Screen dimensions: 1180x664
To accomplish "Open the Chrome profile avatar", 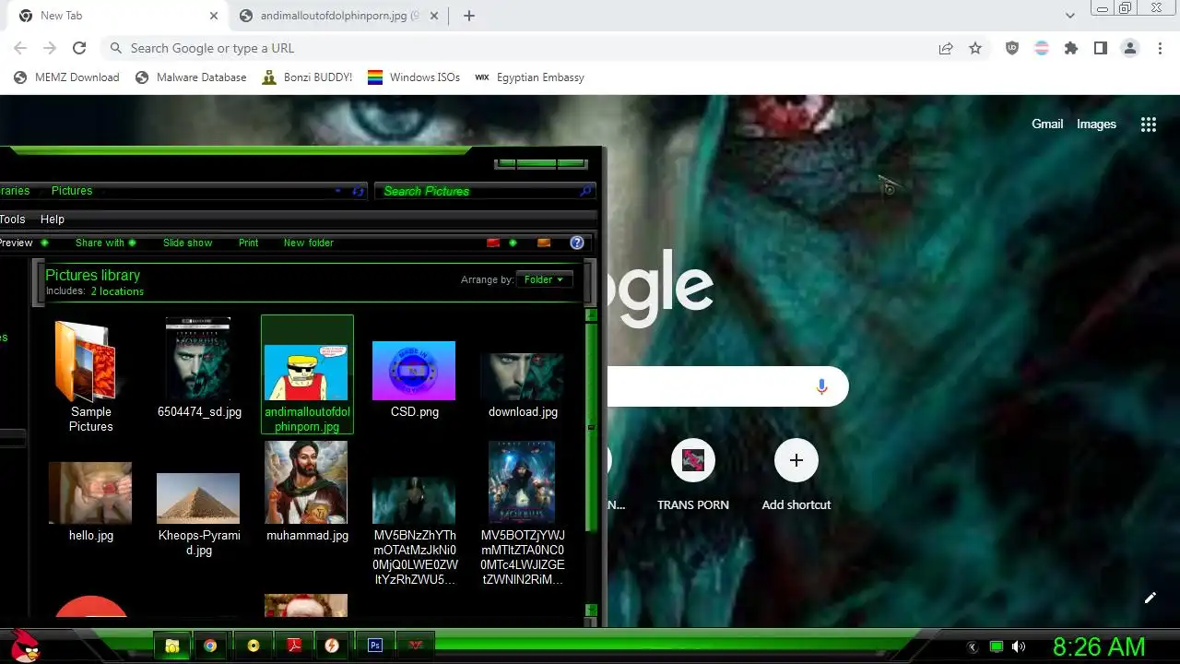I will tap(1130, 48).
